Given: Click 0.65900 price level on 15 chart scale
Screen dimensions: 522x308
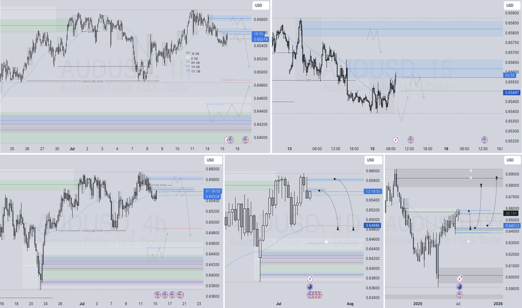Looking at the screenshot, I should 512,13.
